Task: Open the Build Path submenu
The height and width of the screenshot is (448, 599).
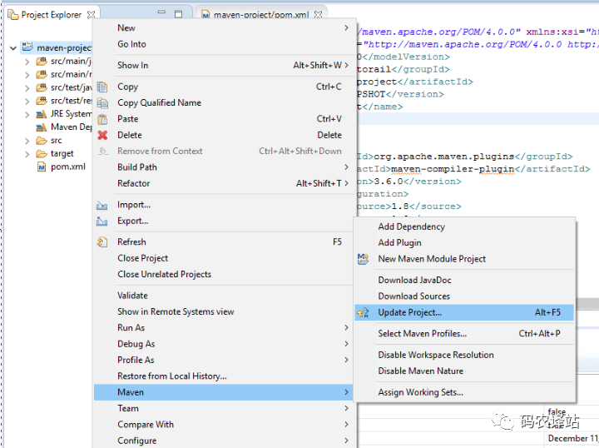Action: point(223,167)
